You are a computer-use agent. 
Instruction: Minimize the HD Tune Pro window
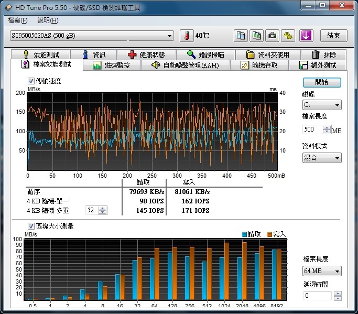point(308,5)
